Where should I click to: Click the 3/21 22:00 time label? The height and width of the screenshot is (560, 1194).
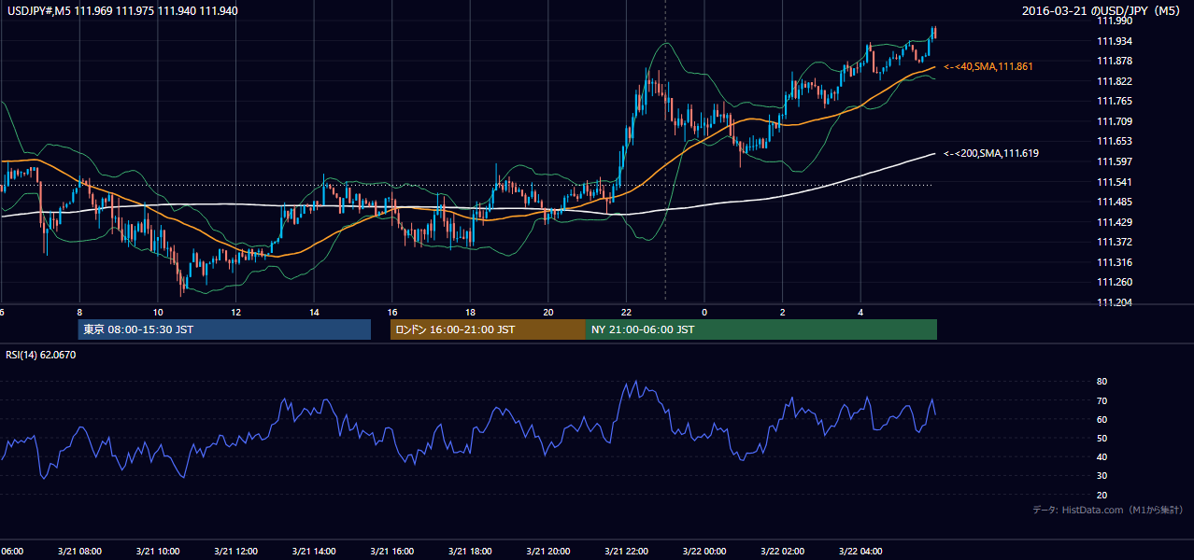point(626,552)
